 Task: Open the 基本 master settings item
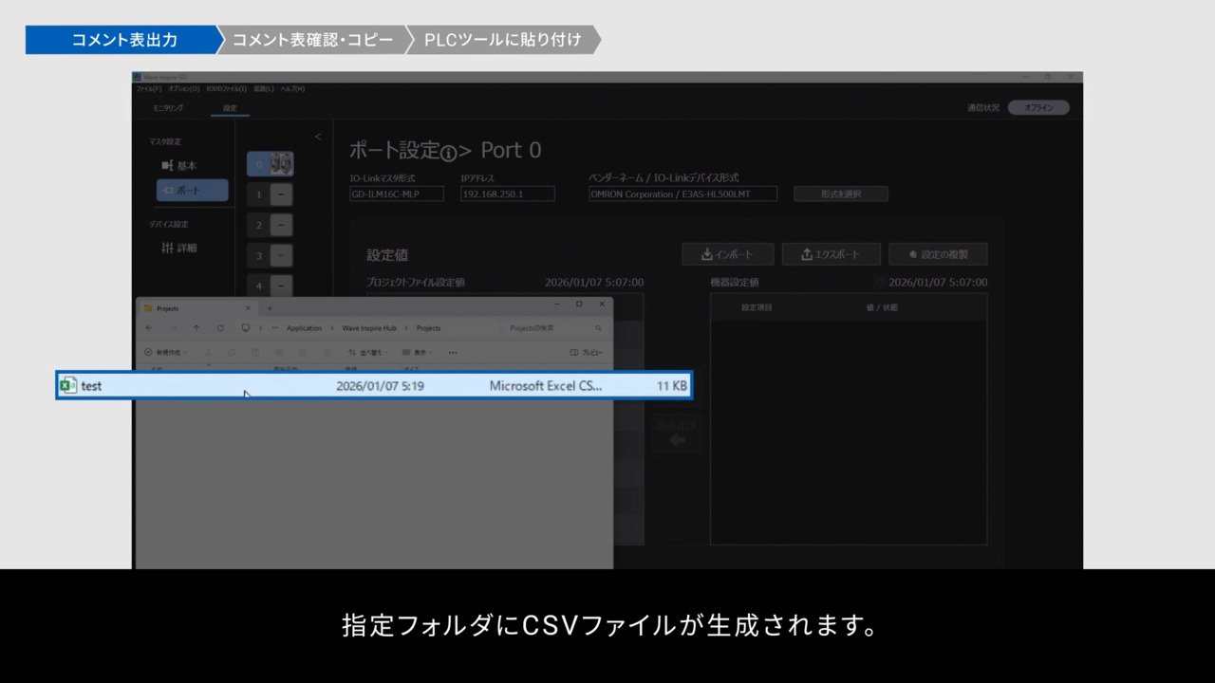179,165
